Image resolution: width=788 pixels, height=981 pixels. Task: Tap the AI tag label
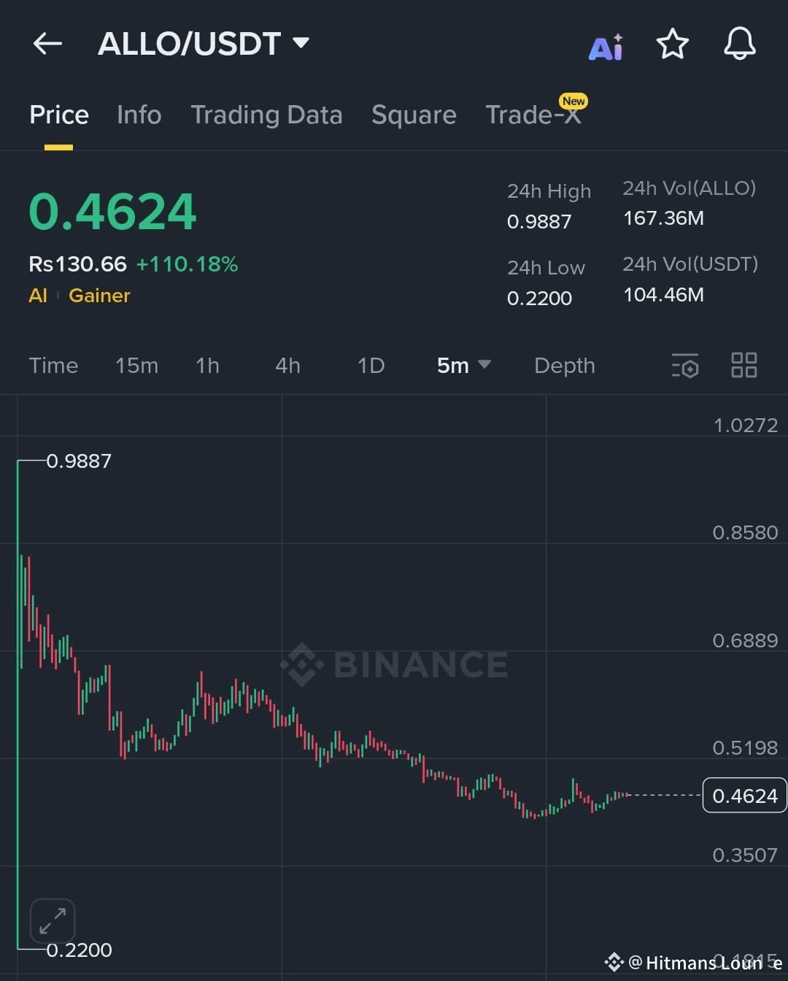38,295
